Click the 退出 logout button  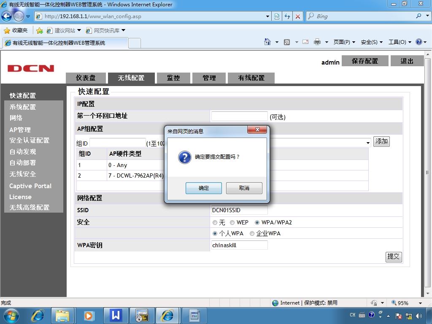[407, 61]
